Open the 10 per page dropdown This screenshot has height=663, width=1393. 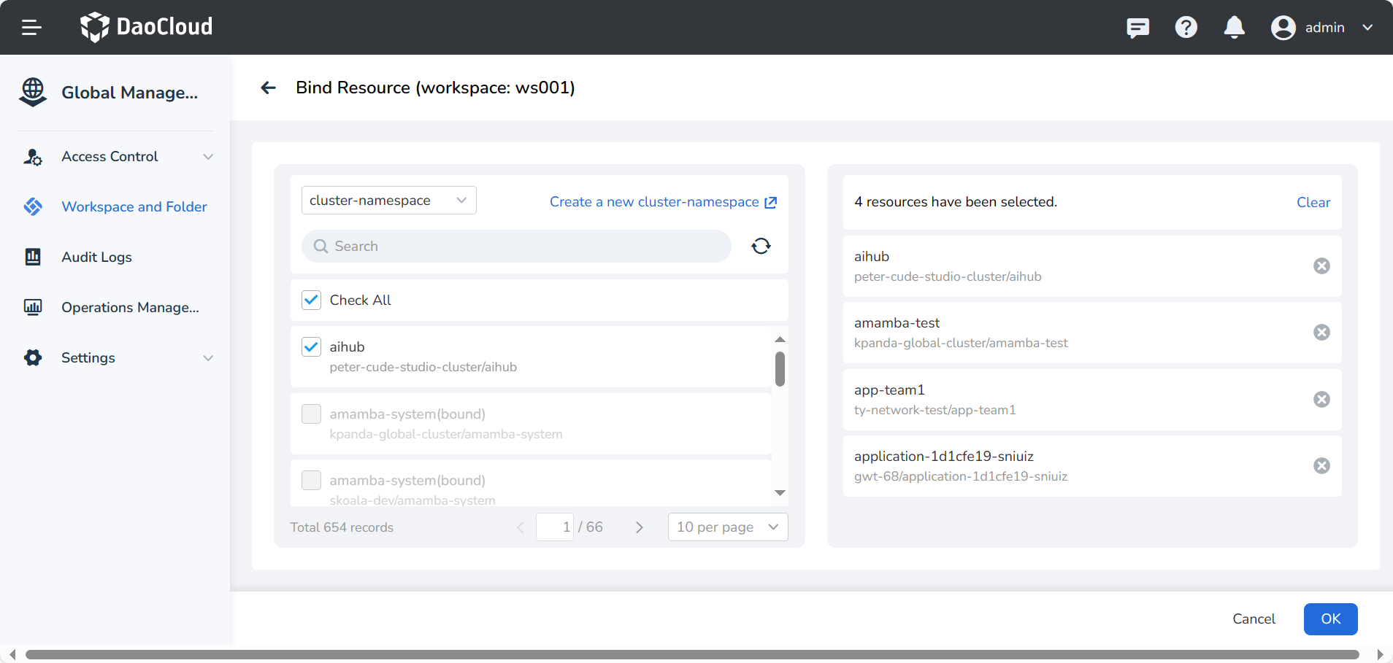point(727,527)
